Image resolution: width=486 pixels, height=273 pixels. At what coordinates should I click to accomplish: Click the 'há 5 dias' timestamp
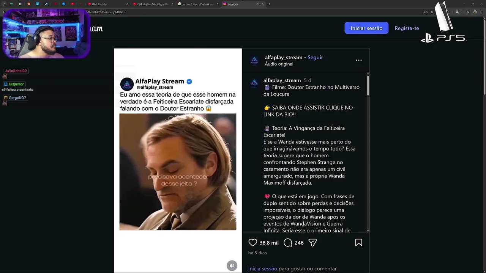coord(257,253)
